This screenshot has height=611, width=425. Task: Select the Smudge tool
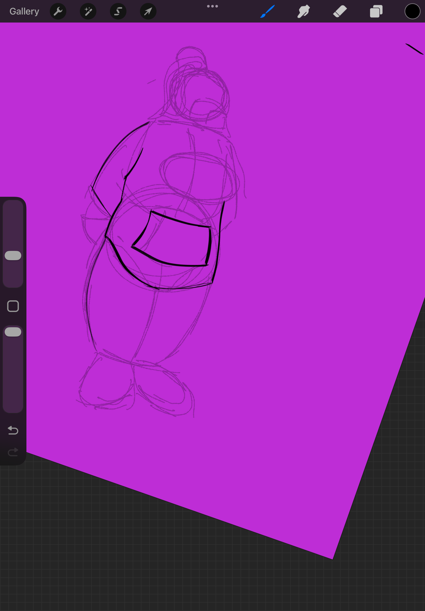(303, 11)
